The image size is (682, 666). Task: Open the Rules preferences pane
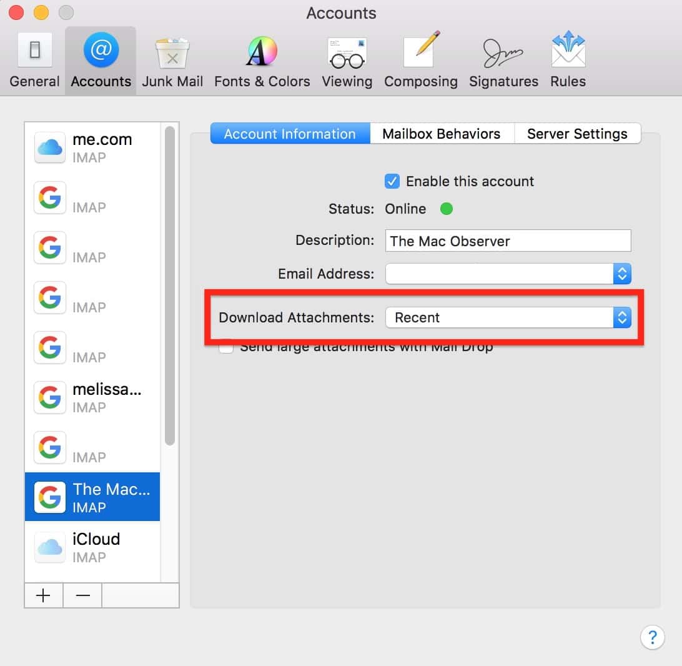coord(568,61)
